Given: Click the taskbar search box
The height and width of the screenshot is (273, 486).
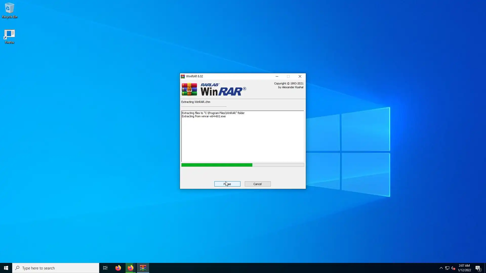Looking at the screenshot, I should click(56, 268).
